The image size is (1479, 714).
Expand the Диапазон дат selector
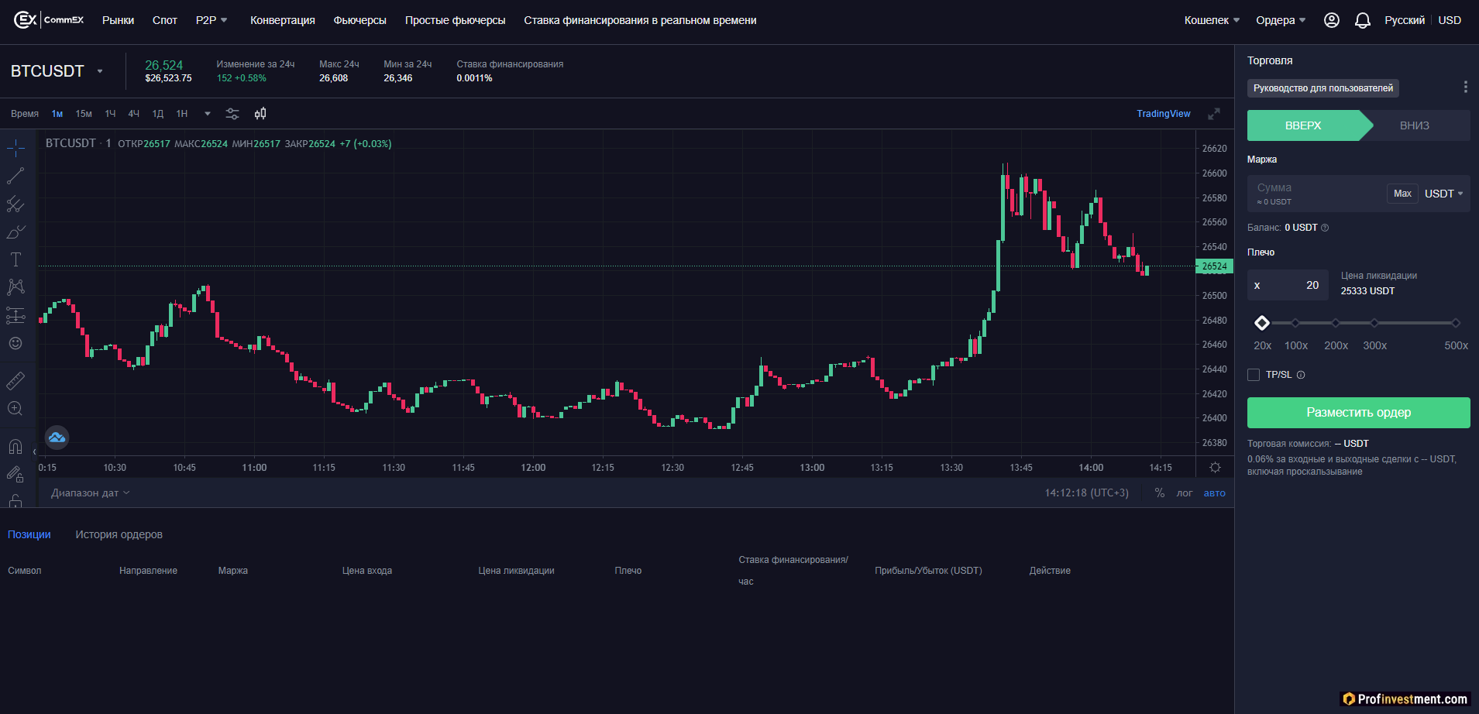coord(91,493)
